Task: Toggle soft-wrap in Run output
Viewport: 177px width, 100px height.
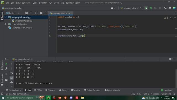Action: [x=12, y=73]
